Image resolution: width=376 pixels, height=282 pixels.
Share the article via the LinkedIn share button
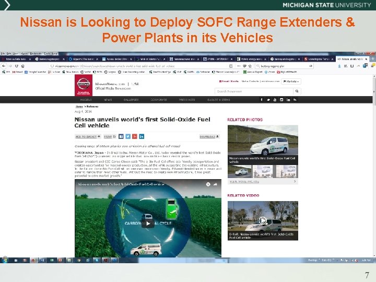pos(142,136)
